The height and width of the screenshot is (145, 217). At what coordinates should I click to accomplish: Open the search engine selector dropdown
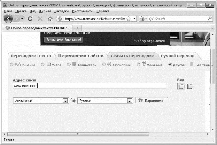point(144,19)
